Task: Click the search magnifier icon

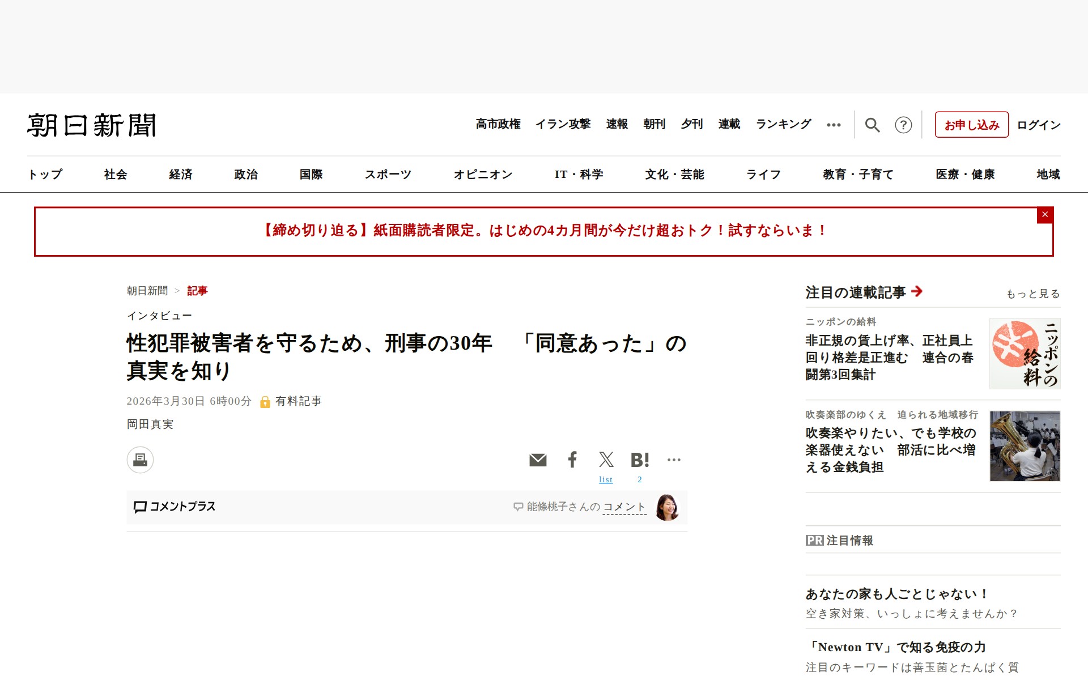Action: 872,125
